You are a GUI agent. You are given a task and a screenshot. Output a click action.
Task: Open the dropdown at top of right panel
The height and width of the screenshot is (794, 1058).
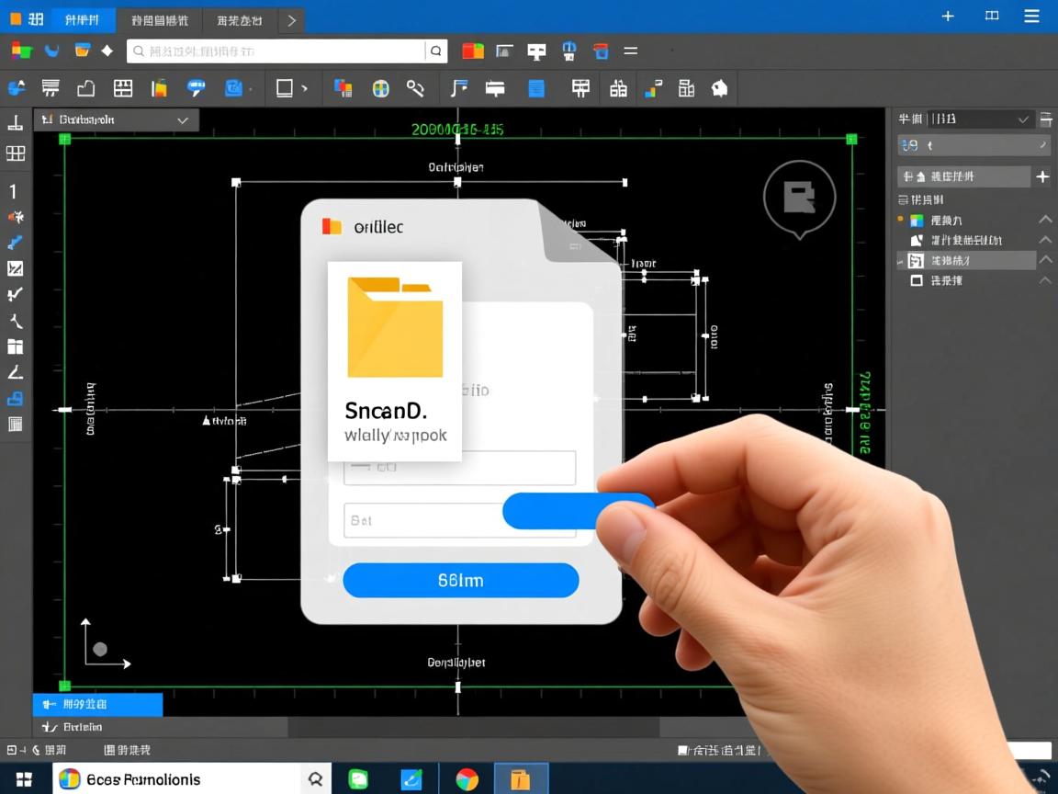1022,119
